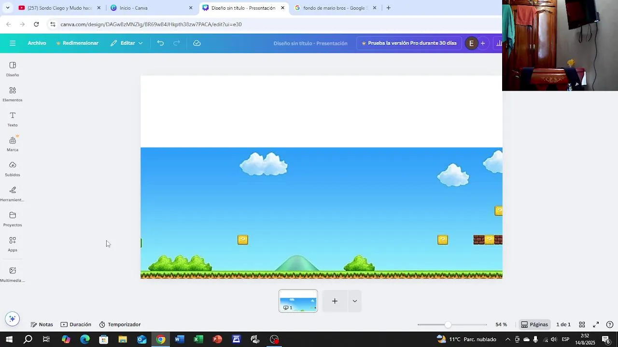Click the Redimensionar option
The width and height of the screenshot is (618, 347).
[x=77, y=43]
